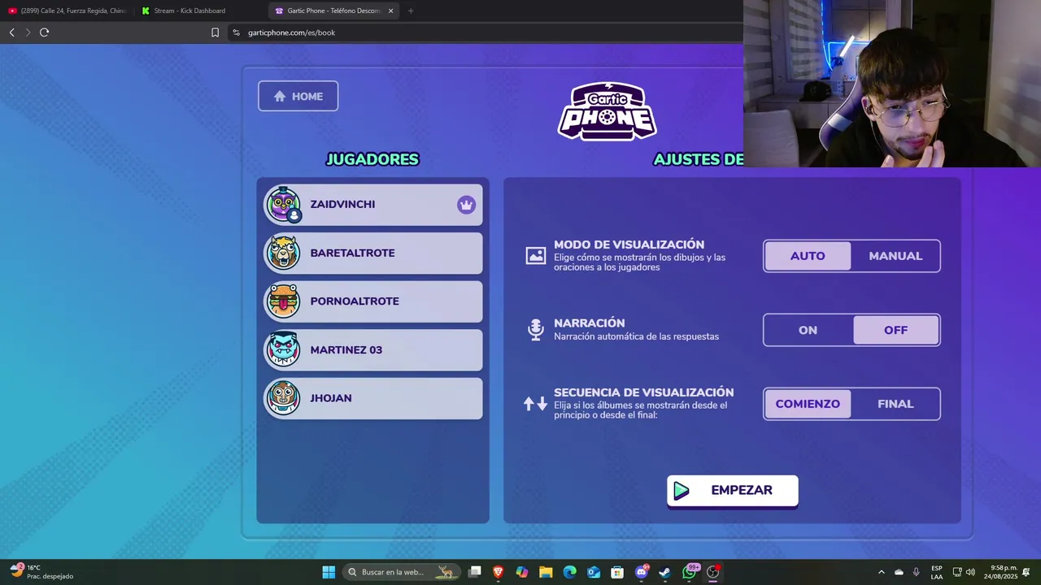Click the JUGADORES heading
This screenshot has width=1041, height=585.
[372, 159]
